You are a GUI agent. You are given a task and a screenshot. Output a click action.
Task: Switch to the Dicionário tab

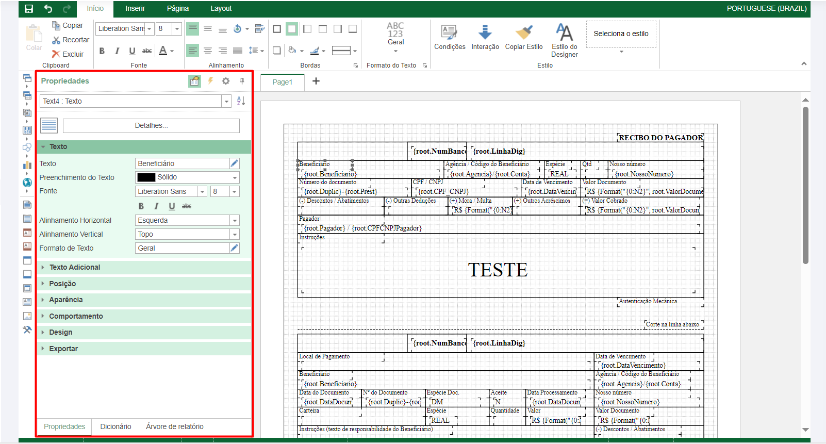click(x=115, y=426)
